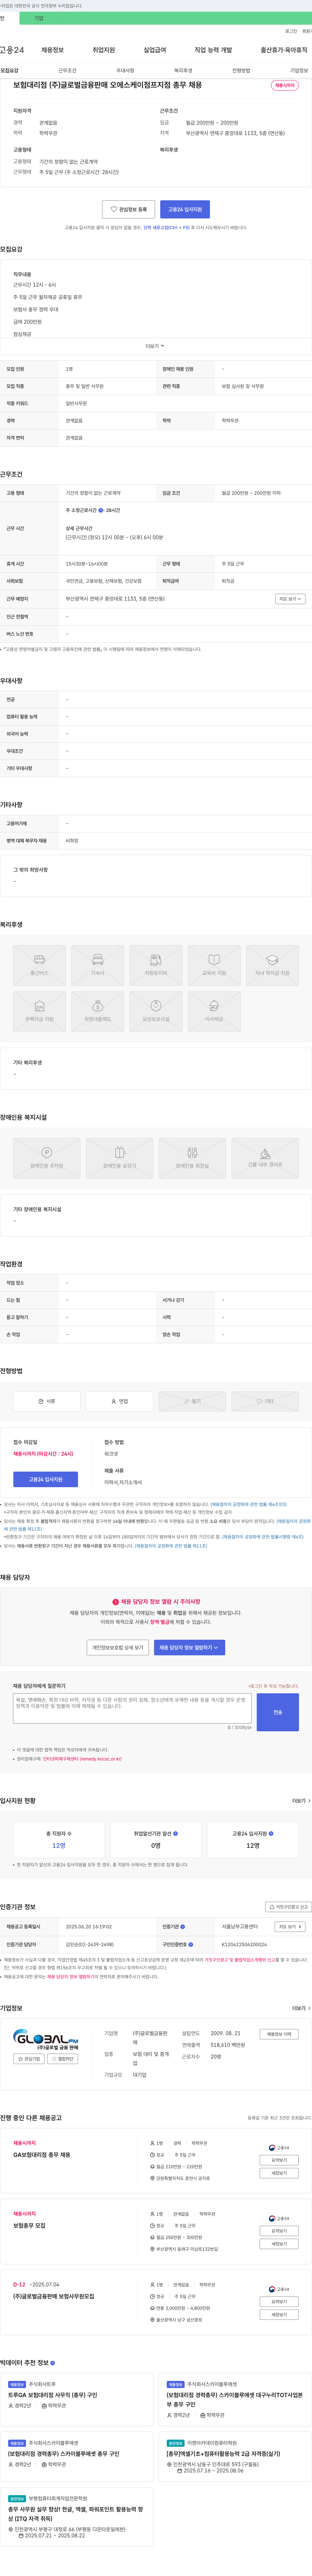Viewport: 312px width, 2576px height.
Task: Toggle 관심기업 star for the company
Action: click(29, 2059)
